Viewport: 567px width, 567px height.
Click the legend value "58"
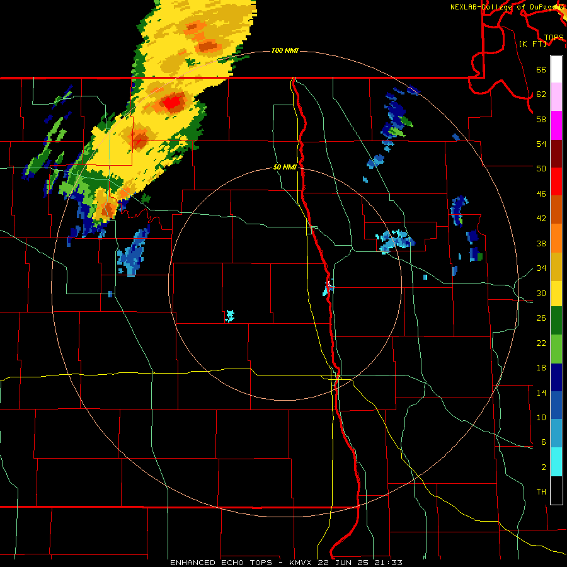[x=541, y=119]
